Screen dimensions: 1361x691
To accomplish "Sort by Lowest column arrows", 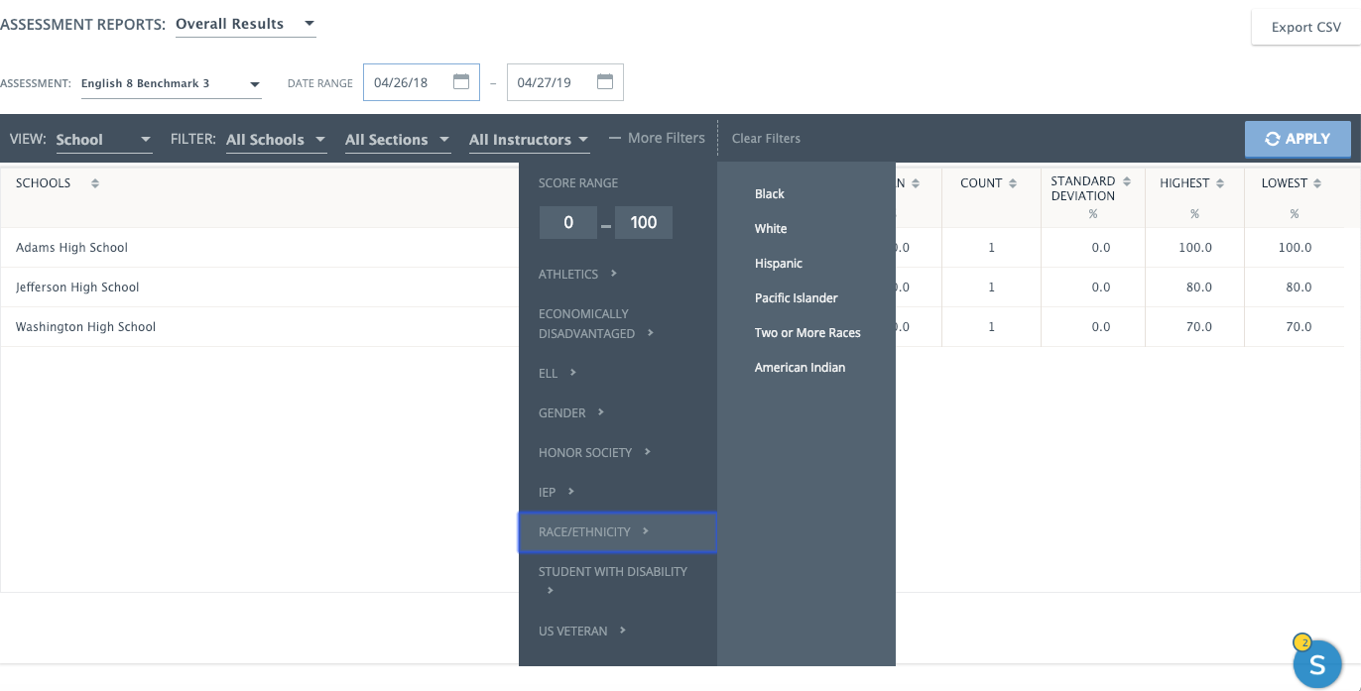I will click(1320, 183).
